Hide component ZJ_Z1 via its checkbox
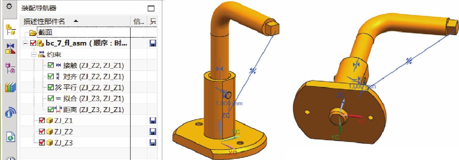Image resolution: width=459 pixels, height=160 pixels. pyautogui.click(x=42, y=120)
